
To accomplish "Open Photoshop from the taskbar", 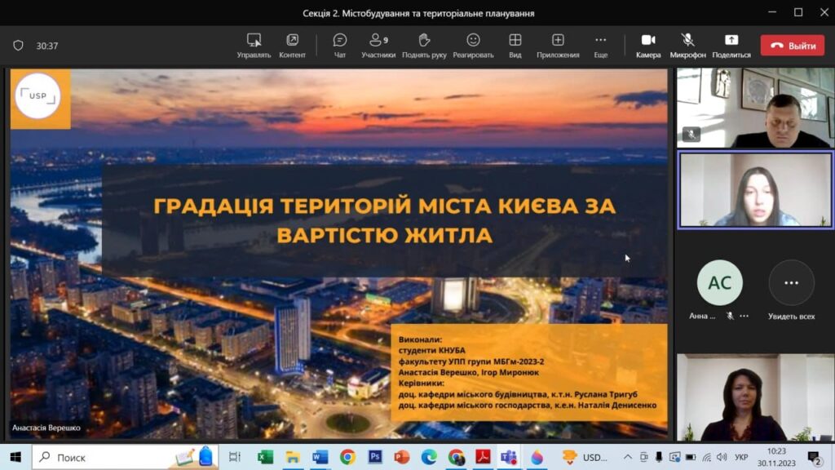I will 375,457.
